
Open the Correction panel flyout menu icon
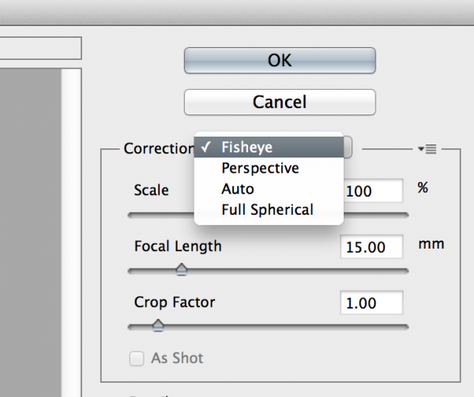tap(431, 148)
